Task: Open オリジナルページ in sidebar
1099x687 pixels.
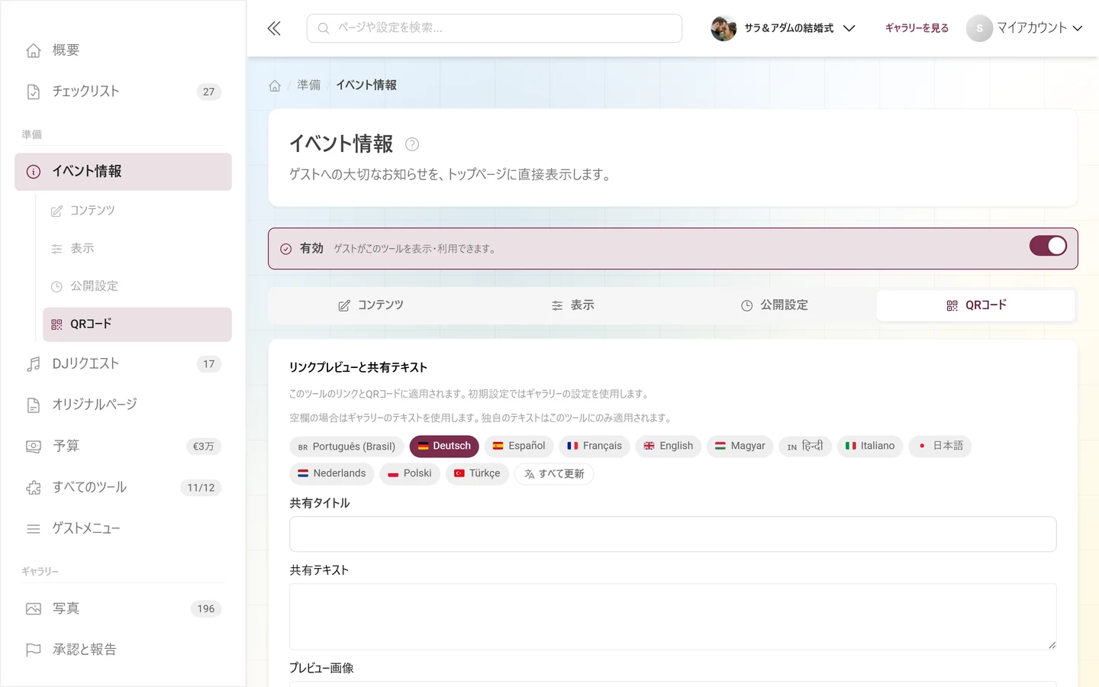Action: (x=123, y=405)
